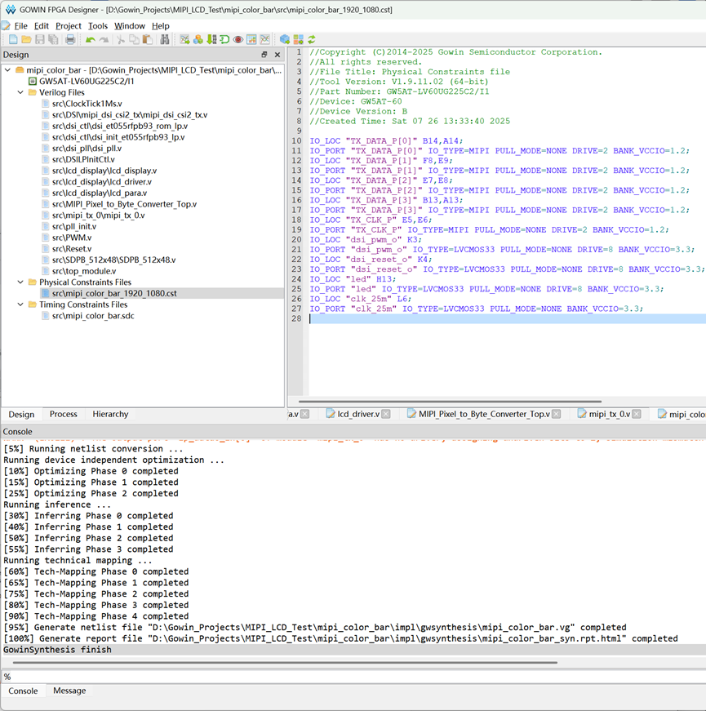Select src\top_module.v file
706x711 pixels.
(84, 271)
